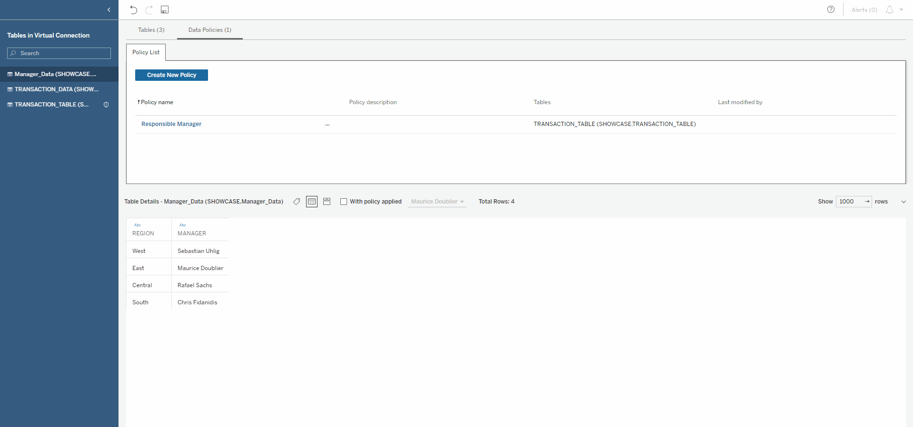
Task: Select the Chris Fidanidis cell
Action: coord(200,302)
